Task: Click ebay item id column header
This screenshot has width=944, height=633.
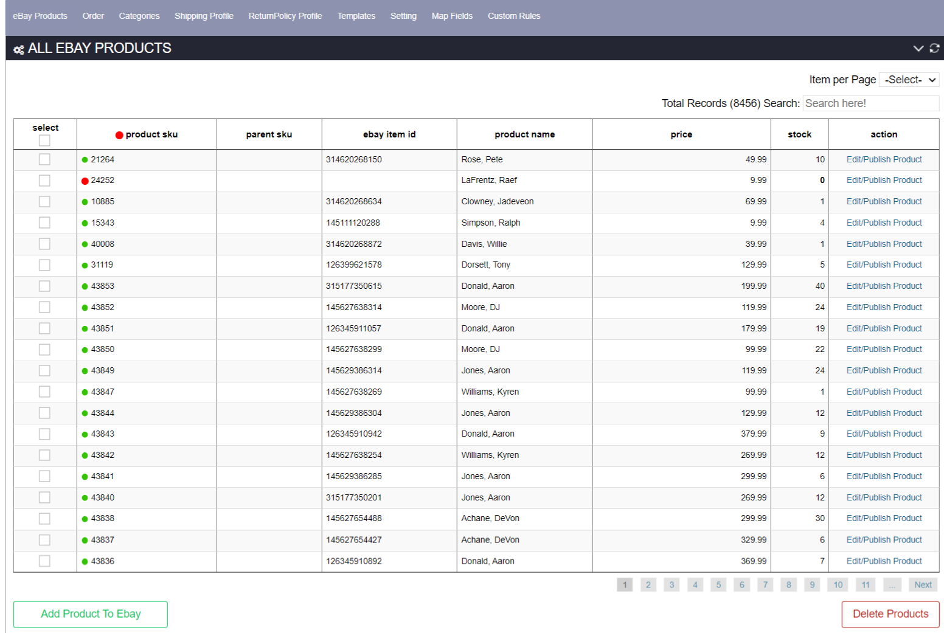Action: coord(389,134)
